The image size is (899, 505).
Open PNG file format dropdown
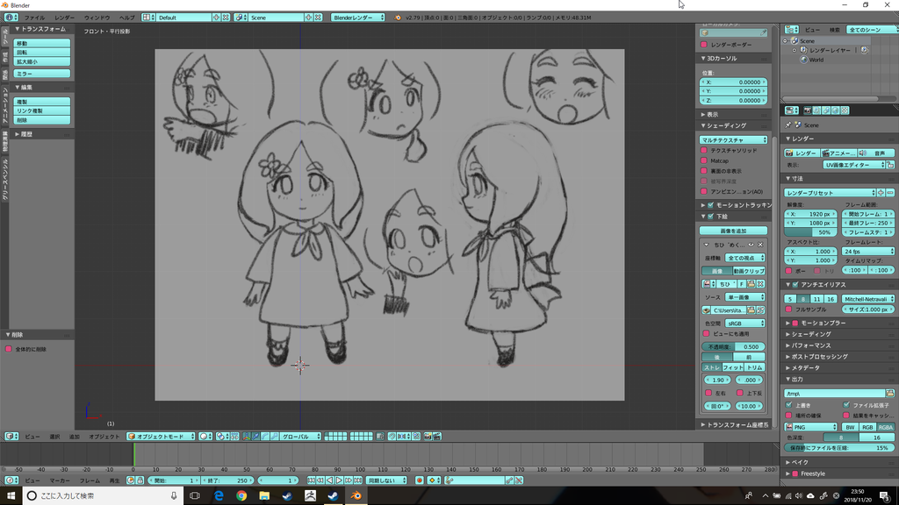coord(810,427)
